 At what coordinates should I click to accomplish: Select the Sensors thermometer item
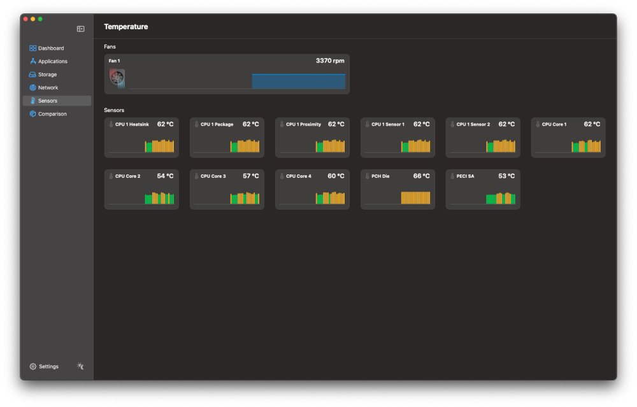57,101
